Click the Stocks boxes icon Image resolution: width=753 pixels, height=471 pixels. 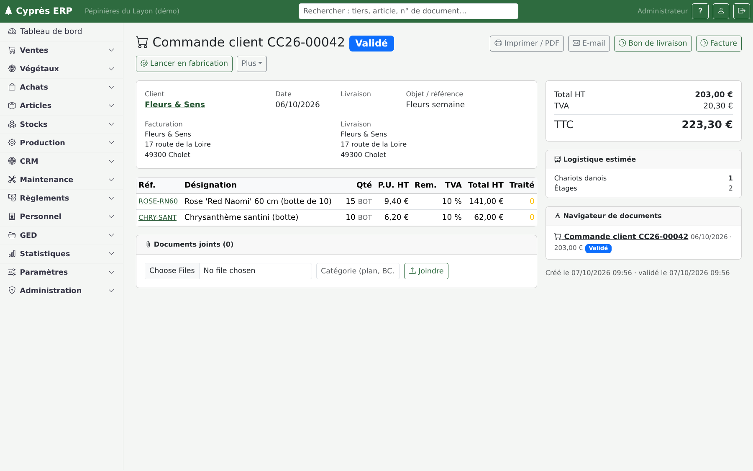tap(12, 124)
